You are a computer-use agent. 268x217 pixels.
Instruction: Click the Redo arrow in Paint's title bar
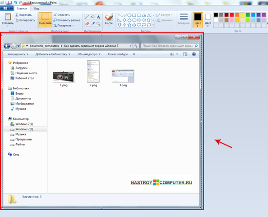pyautogui.click(x=20, y=2)
